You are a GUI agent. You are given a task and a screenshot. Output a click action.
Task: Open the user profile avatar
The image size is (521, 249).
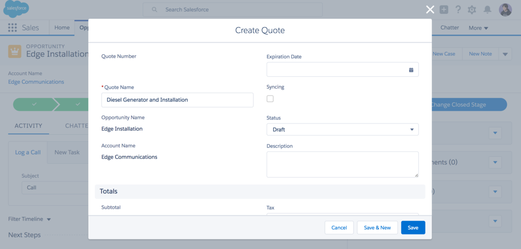pos(505,10)
